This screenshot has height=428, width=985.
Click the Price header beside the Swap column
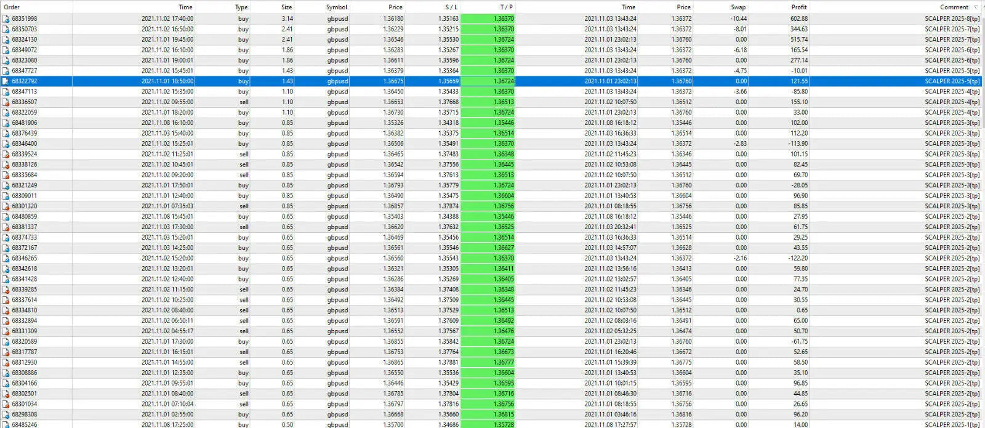[683, 7]
